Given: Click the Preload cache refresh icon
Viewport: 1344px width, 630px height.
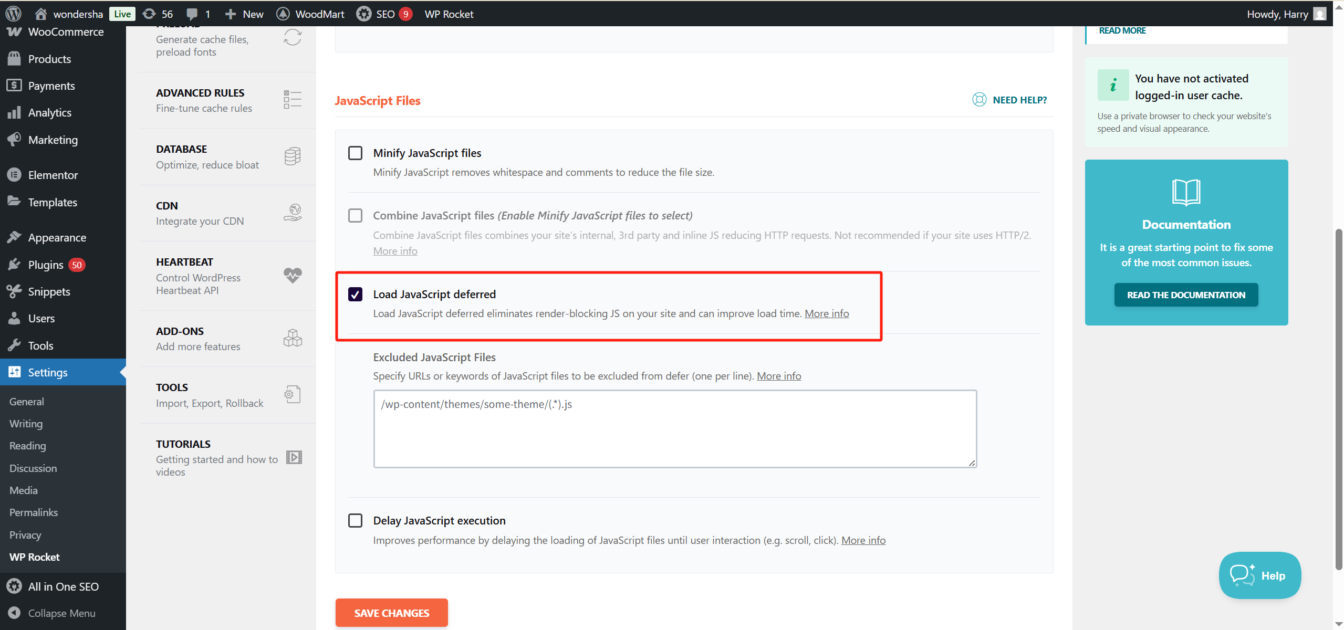Looking at the screenshot, I should [x=292, y=37].
